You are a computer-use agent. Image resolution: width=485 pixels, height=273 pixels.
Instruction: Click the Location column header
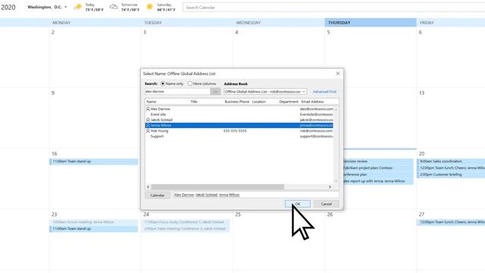pos(259,102)
